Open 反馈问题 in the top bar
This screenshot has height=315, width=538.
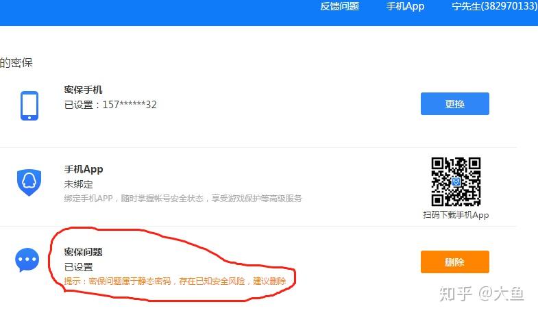(x=340, y=7)
